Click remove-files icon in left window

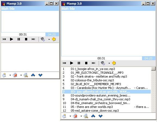tap(15, 75)
